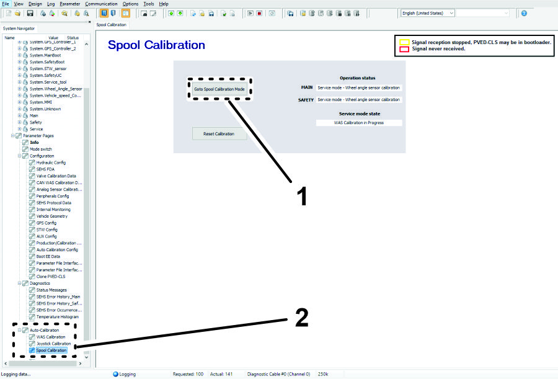Open the Communication menu
Viewport: 558px width, 379px height.
click(x=101, y=4)
